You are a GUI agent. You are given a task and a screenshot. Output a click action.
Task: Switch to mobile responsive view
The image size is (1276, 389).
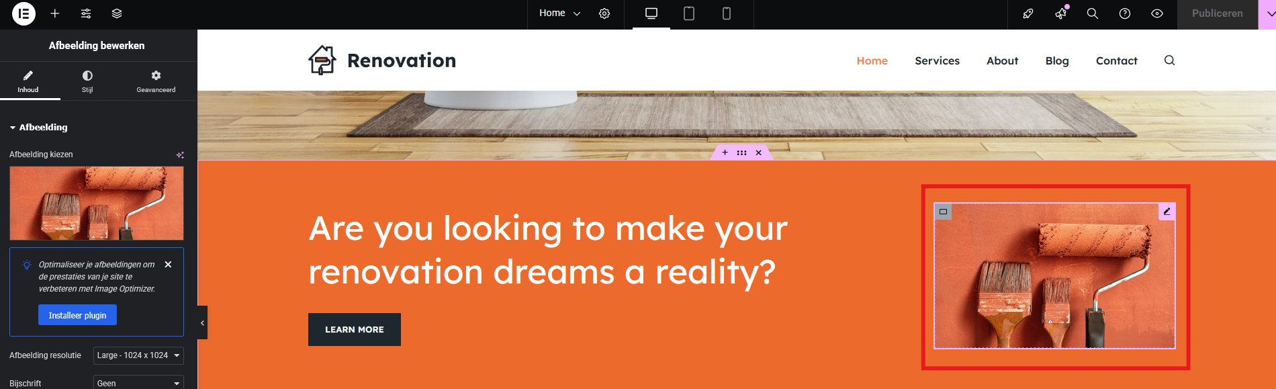726,13
